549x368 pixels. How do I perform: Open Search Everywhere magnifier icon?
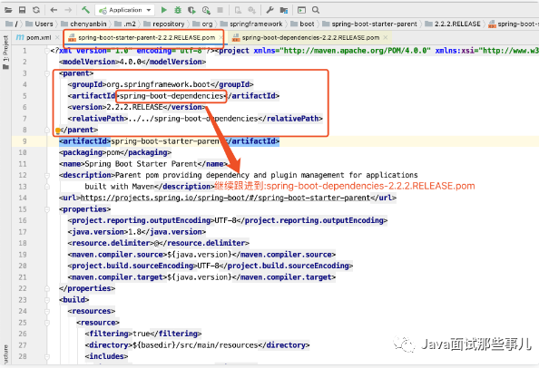(x=316, y=10)
